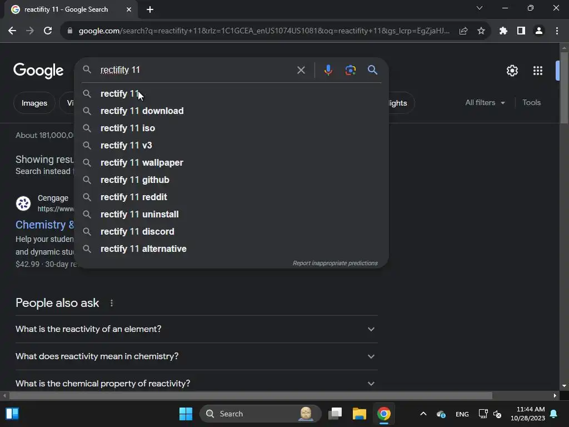Choose suggestion "rectify 11 download"
569x427 pixels.
click(x=232, y=111)
